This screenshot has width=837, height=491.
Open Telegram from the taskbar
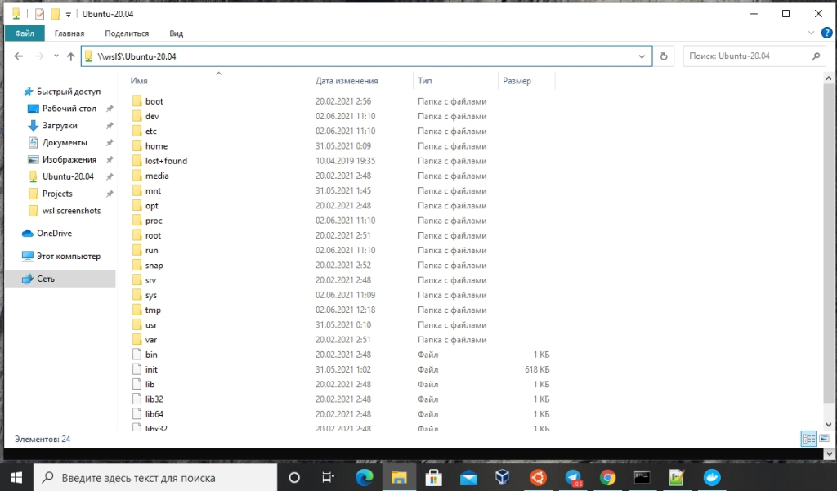tap(573, 477)
